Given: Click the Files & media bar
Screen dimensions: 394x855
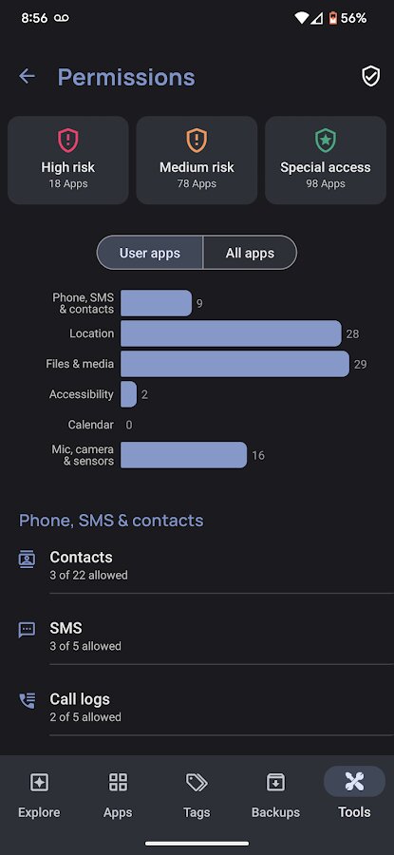Looking at the screenshot, I should (x=235, y=364).
